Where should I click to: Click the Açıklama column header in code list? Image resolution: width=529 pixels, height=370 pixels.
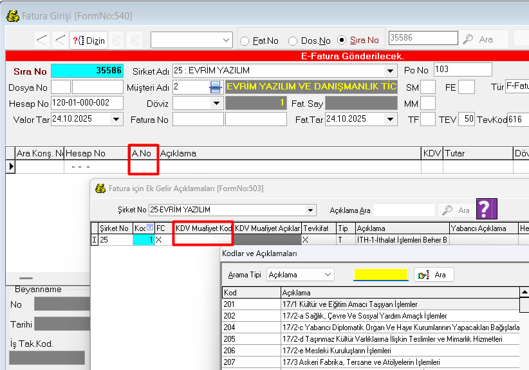coord(399,292)
